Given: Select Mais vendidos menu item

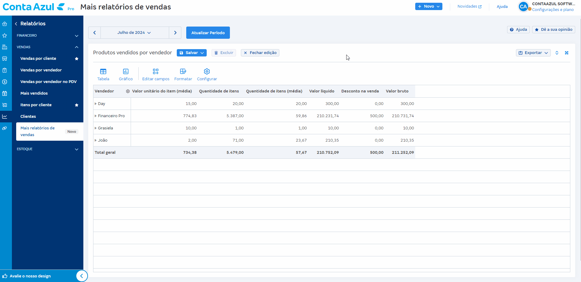Looking at the screenshot, I should pyautogui.click(x=34, y=93).
